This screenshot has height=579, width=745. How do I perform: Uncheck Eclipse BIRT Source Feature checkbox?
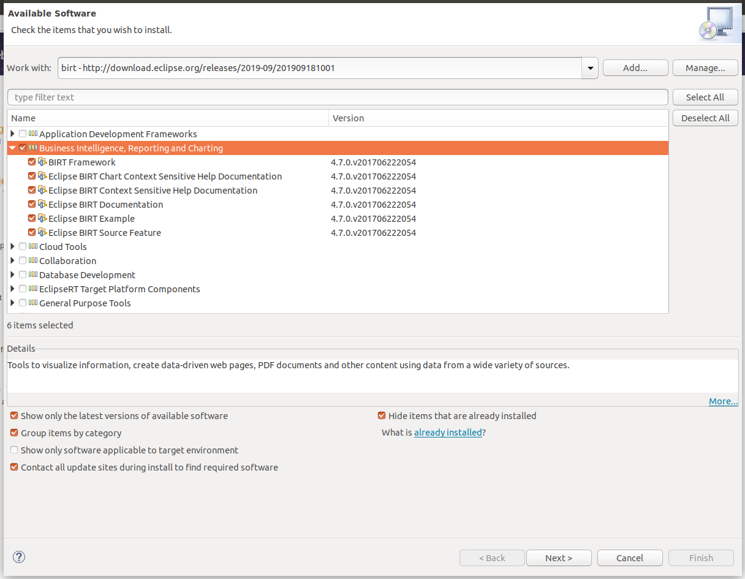coord(32,233)
